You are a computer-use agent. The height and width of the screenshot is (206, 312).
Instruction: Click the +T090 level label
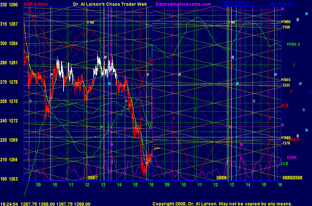pos(286,22)
